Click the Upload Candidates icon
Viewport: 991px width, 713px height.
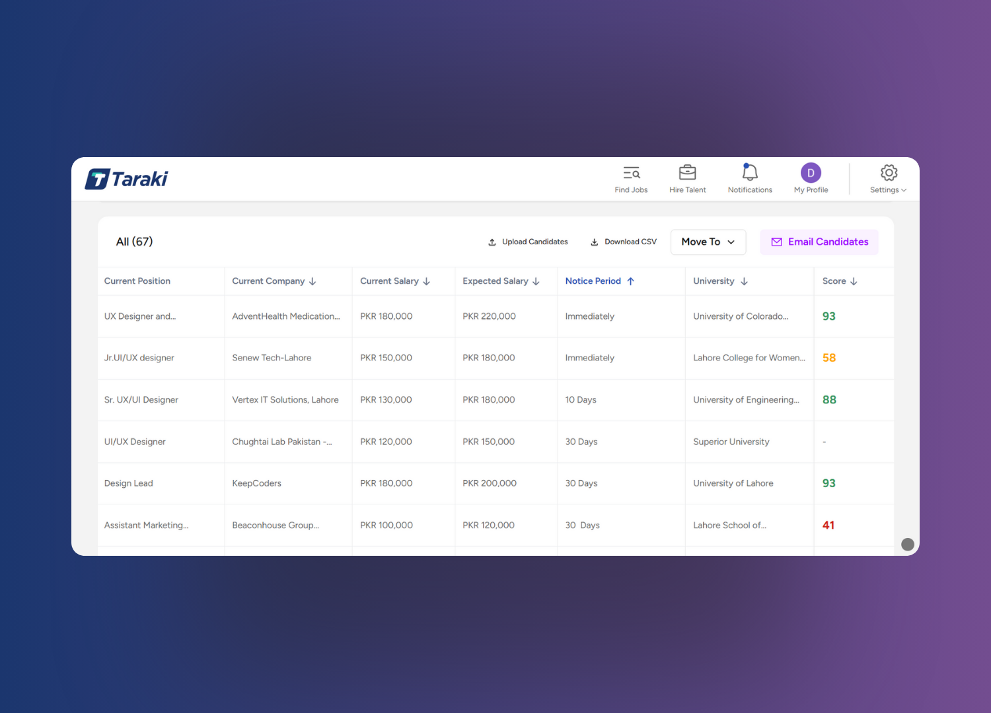(492, 242)
